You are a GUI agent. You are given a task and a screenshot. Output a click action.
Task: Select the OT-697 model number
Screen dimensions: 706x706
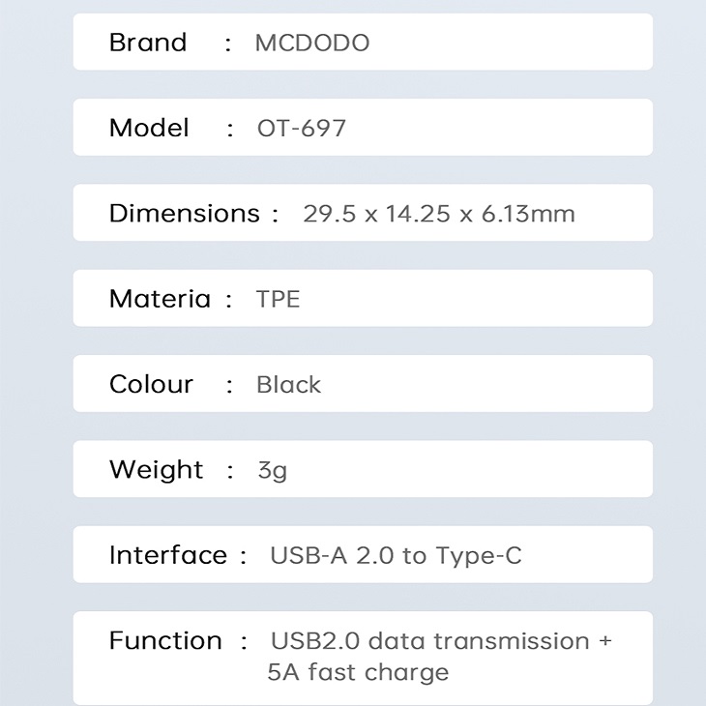(x=302, y=129)
